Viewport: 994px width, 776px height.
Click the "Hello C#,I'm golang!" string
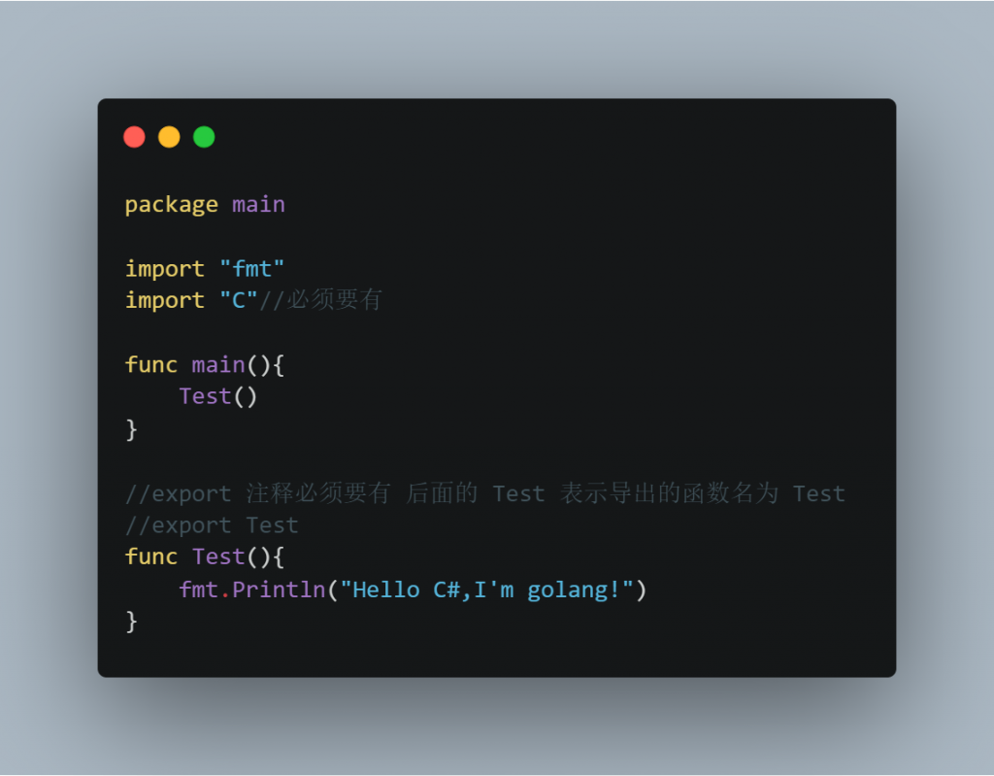pos(487,590)
